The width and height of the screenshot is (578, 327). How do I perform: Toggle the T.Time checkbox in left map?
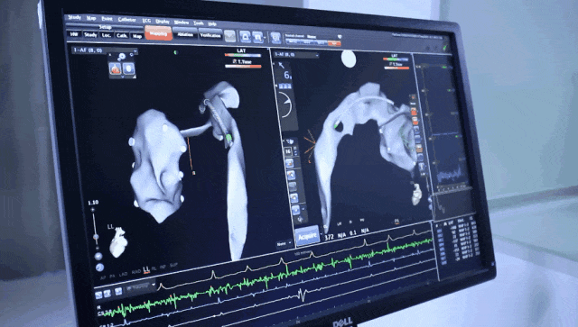[x=235, y=61]
